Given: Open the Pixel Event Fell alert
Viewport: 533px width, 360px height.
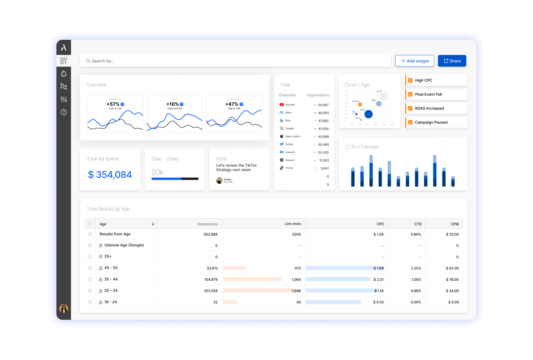Looking at the screenshot, I should [x=436, y=94].
